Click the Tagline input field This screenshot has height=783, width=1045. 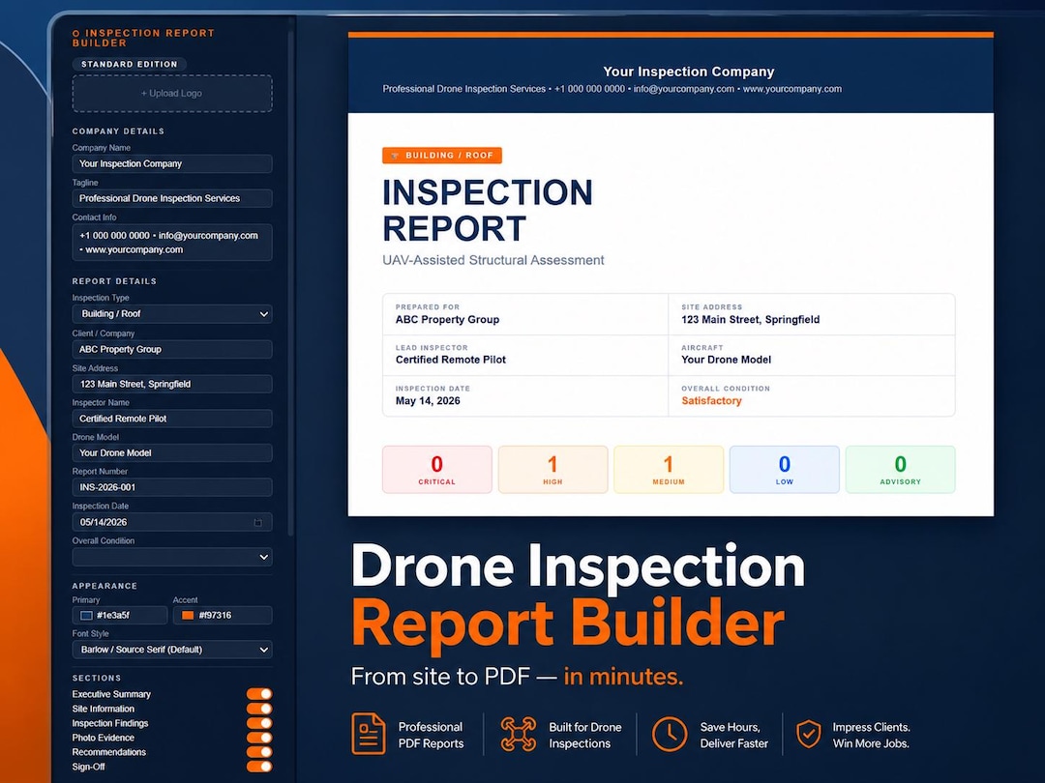tap(172, 198)
